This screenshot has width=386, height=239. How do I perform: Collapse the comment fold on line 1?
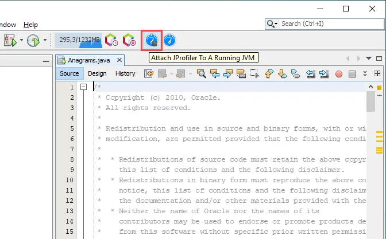83,87
